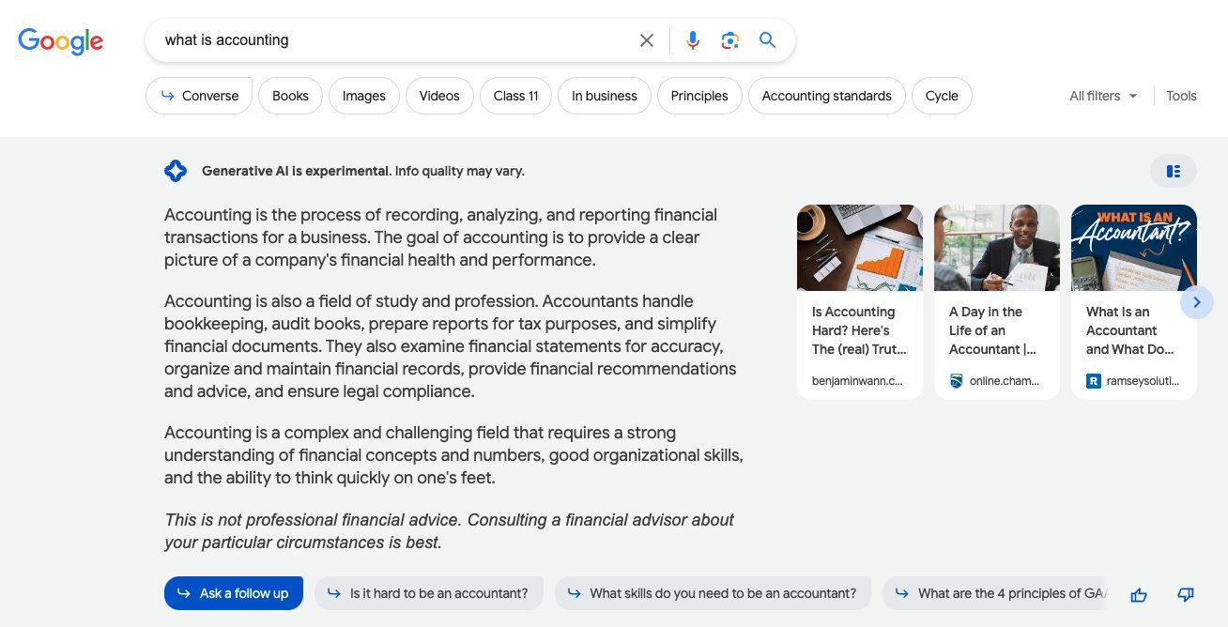The image size is (1228, 627).
Task: Click the Google logo
Action: 60,41
